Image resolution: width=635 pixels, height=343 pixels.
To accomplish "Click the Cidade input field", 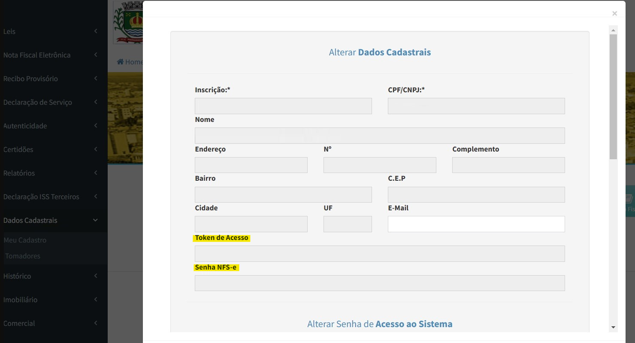I will click(251, 224).
